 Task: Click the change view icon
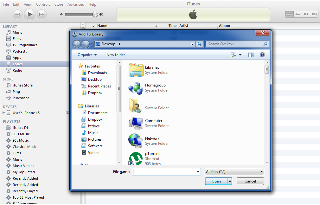pos(234,55)
